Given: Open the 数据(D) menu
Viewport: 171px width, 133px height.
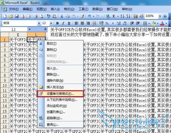Looking at the screenshot, I should pyautogui.click(x=97, y=9).
